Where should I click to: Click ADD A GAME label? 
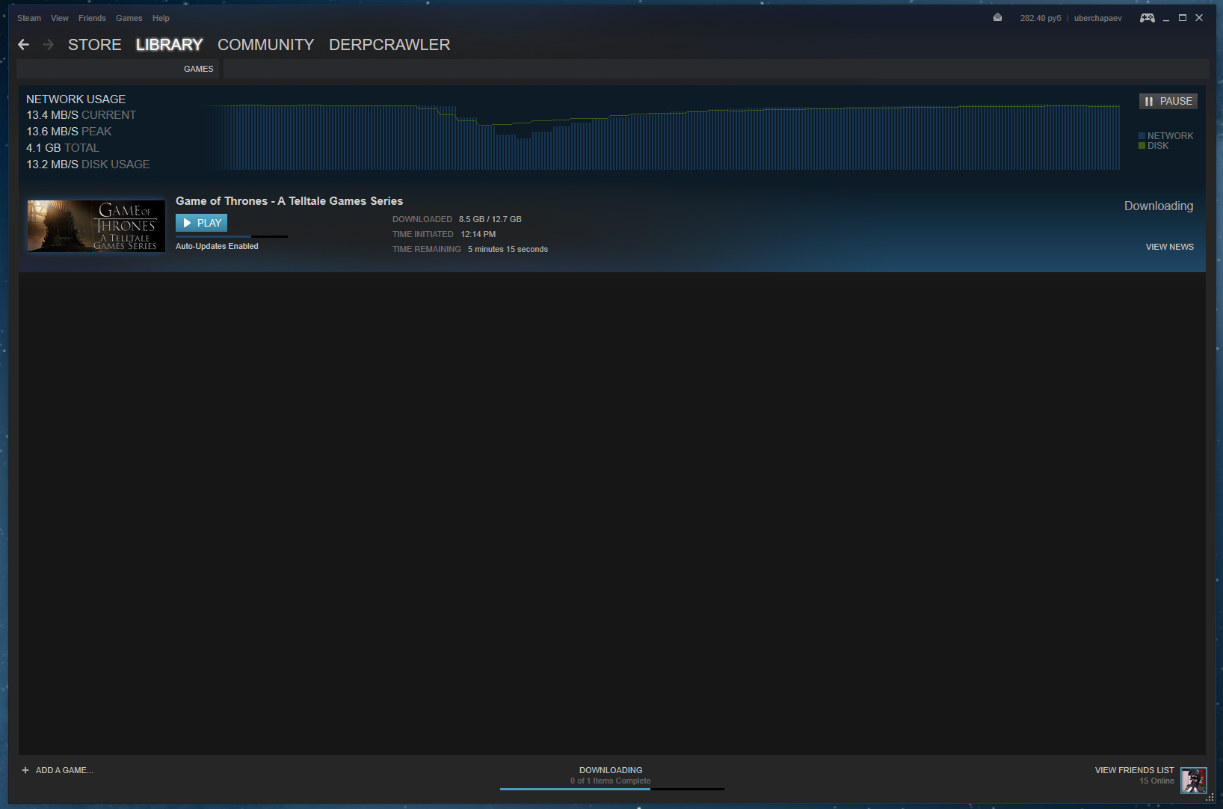64,770
